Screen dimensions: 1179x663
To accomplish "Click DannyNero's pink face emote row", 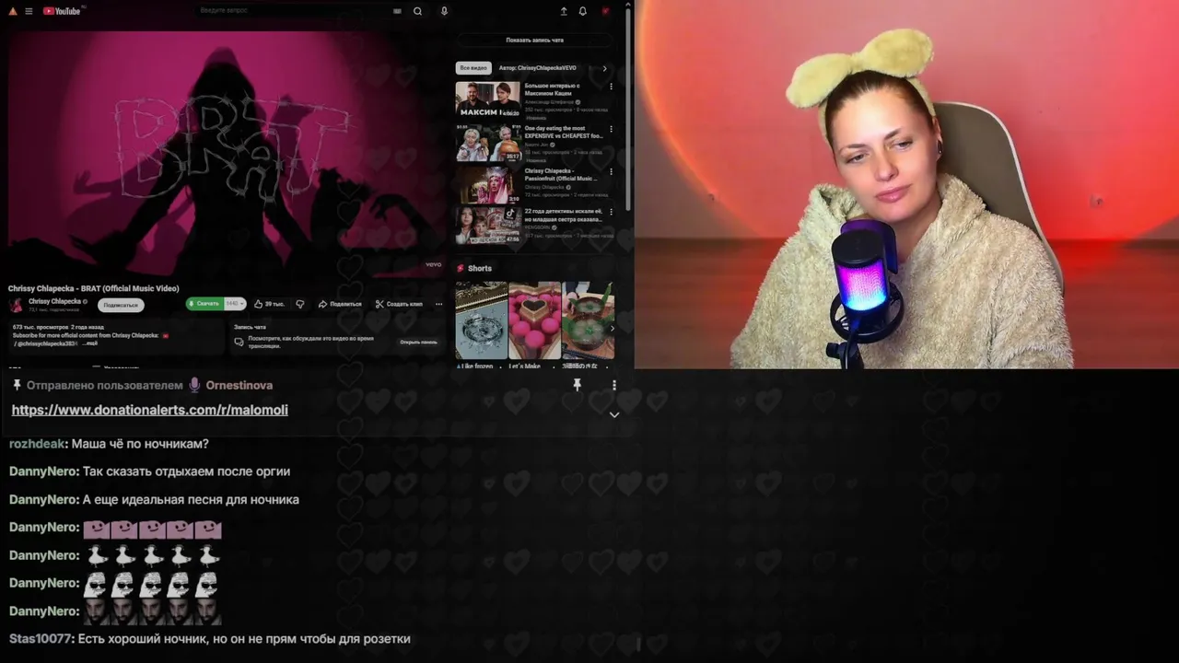I will click(x=152, y=529).
